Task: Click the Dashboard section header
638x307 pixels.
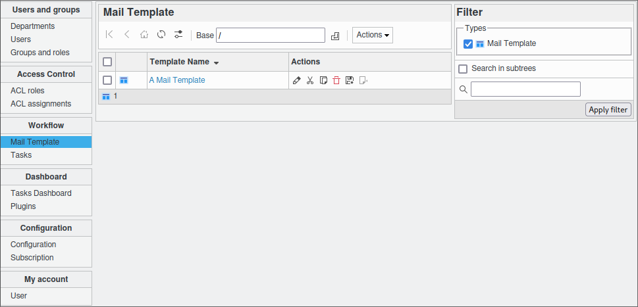Action: pos(46,177)
